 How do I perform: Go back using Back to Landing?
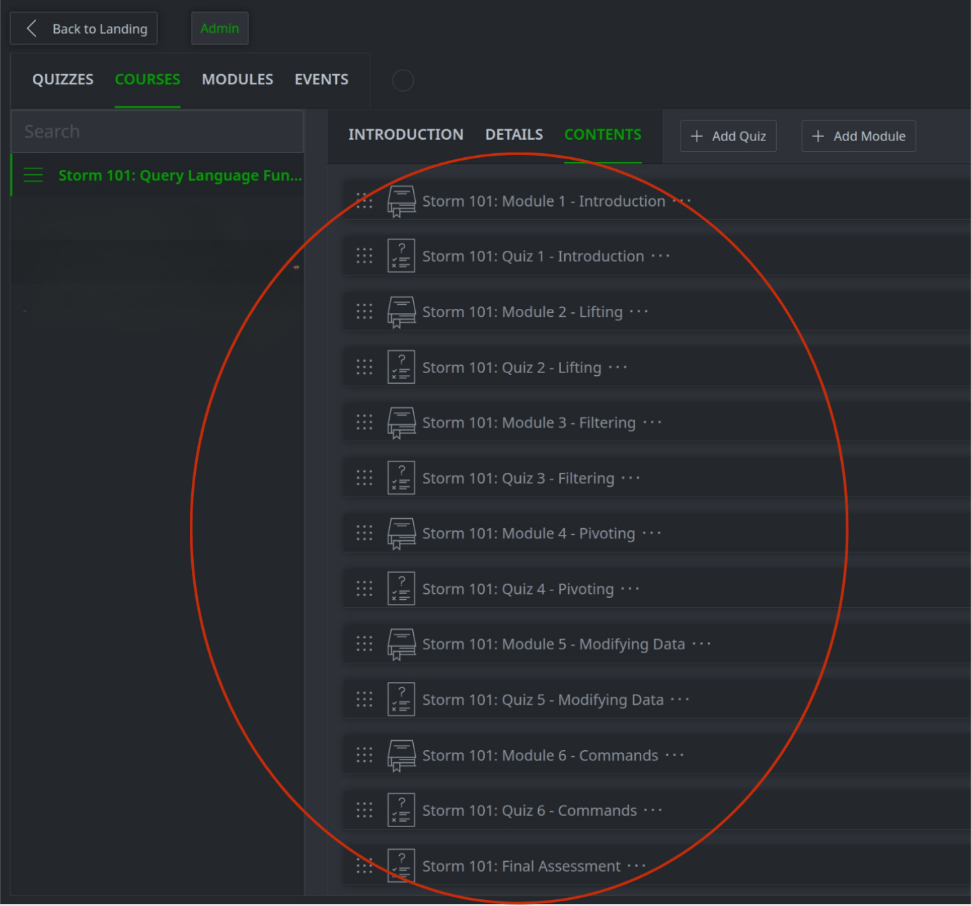(x=84, y=29)
